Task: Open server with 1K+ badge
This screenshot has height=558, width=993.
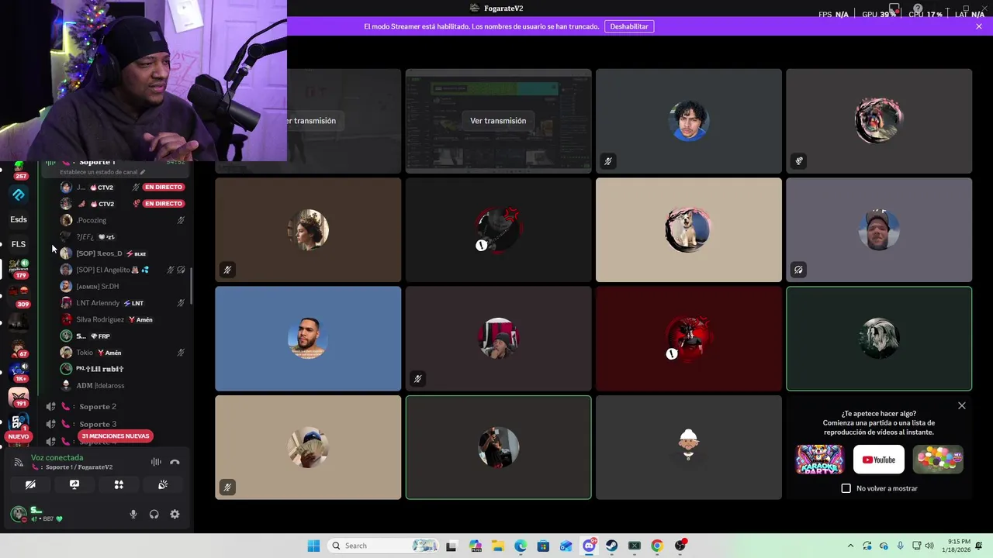Action: coord(19,372)
